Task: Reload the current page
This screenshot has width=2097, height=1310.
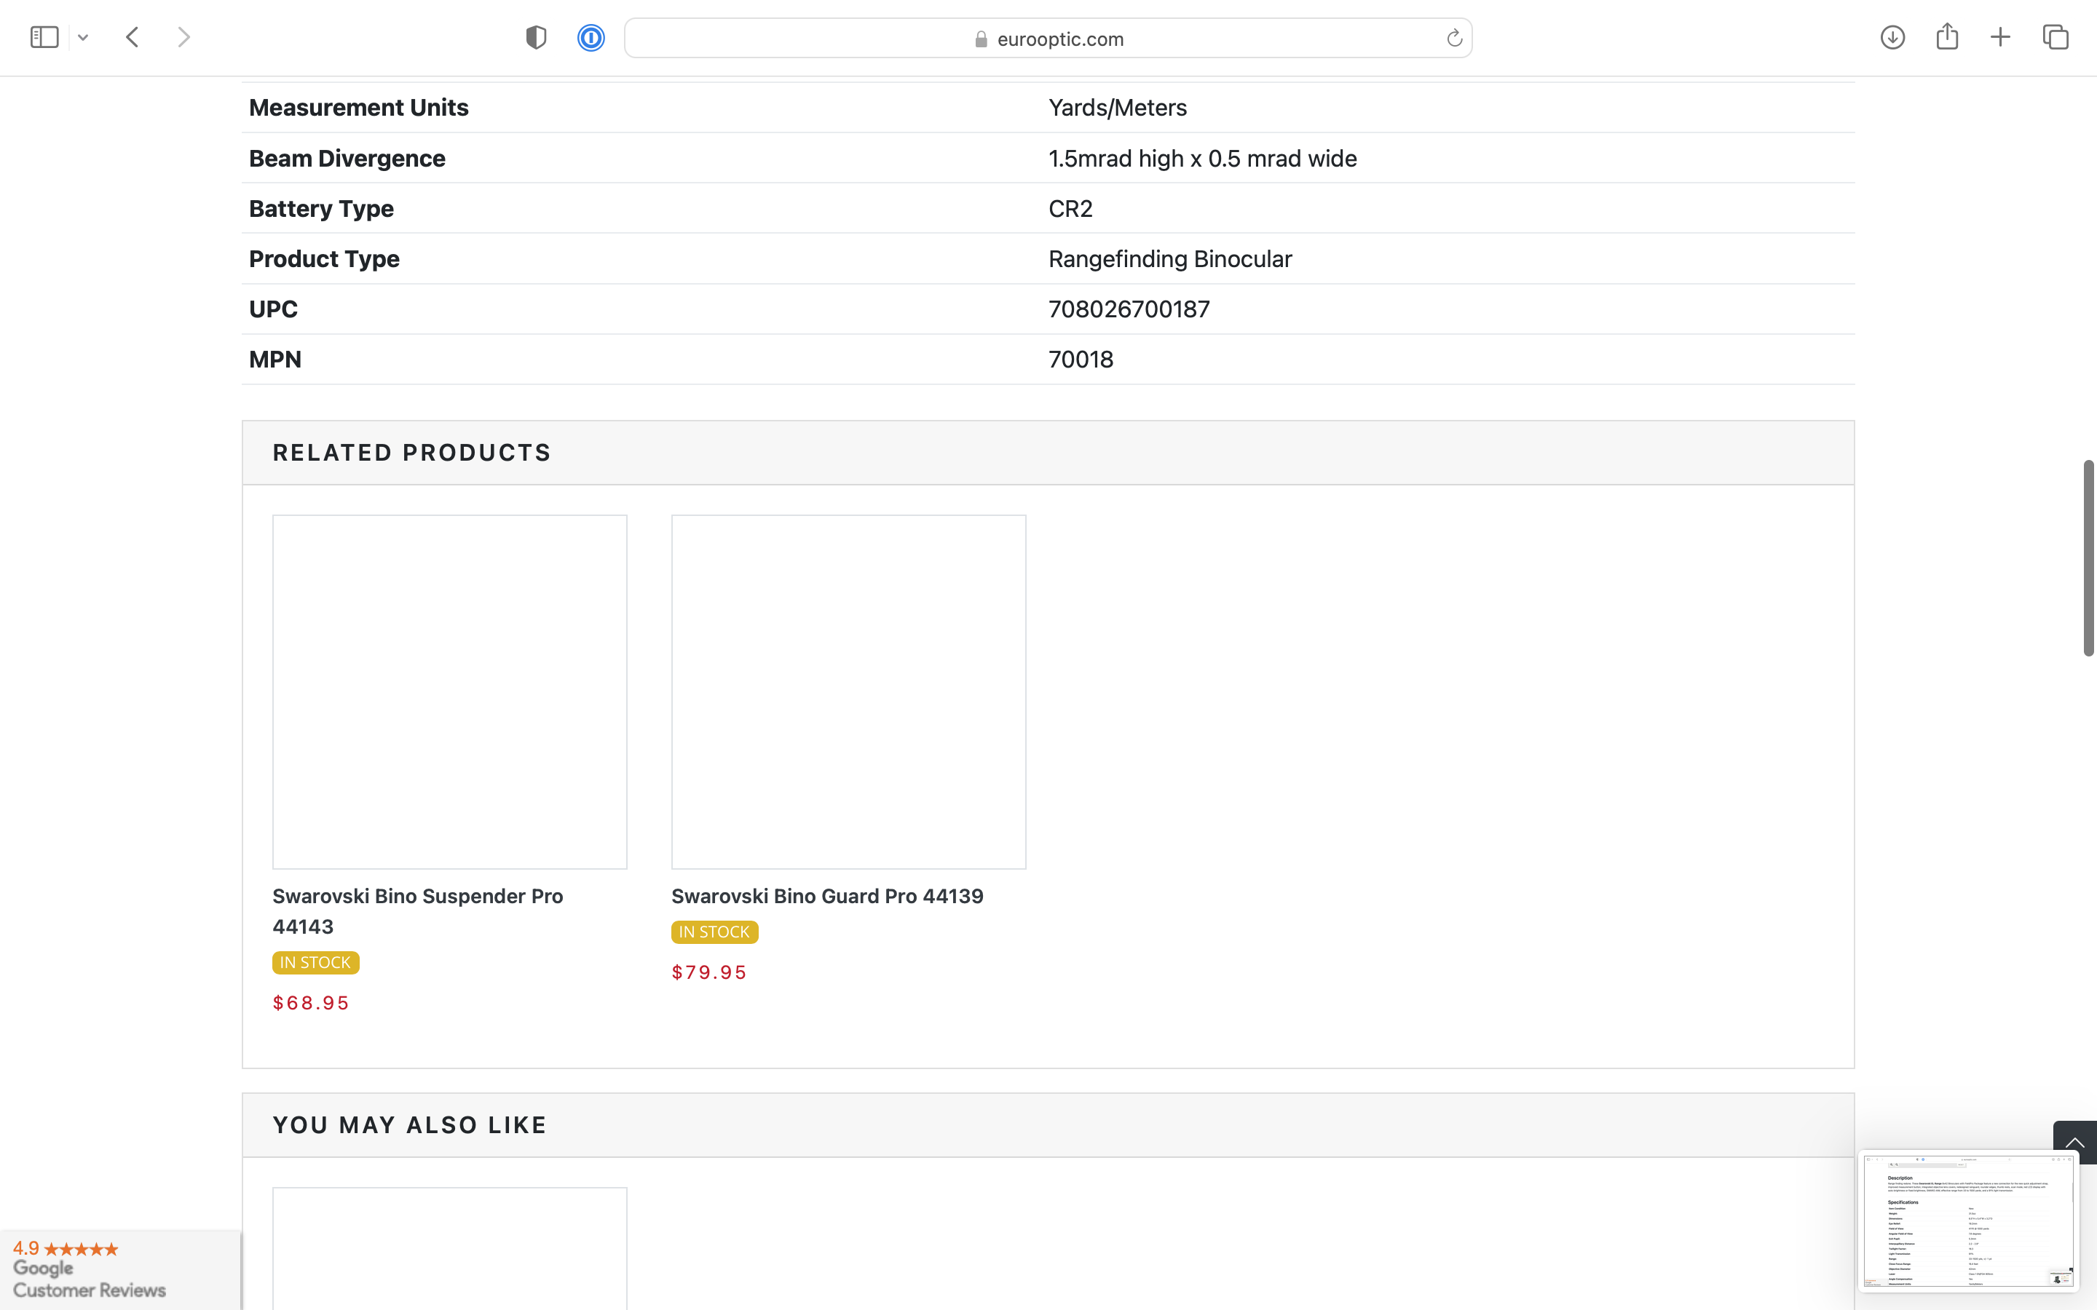Action: (x=1454, y=38)
